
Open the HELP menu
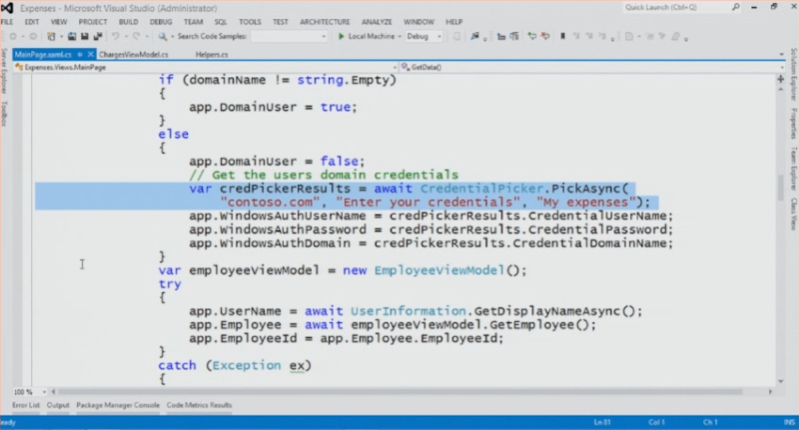tap(454, 22)
